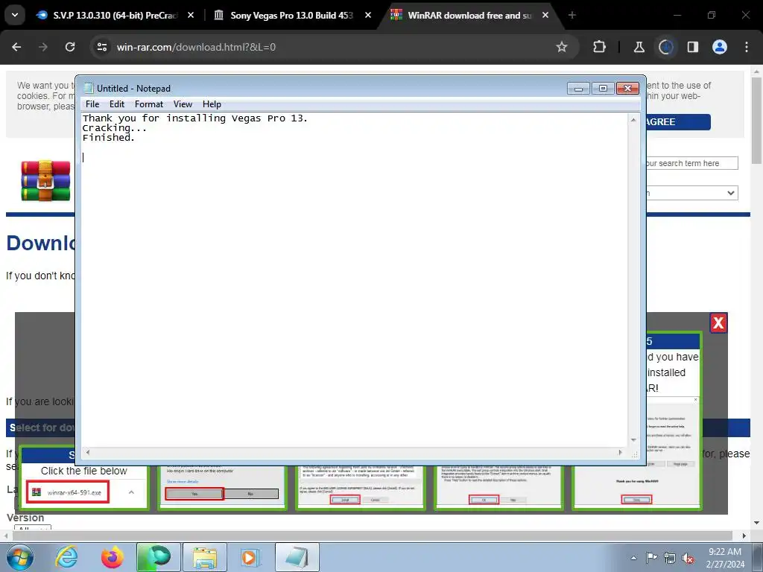The image size is (763, 572).
Task: Open the second install step thumbnail
Action: point(222,487)
